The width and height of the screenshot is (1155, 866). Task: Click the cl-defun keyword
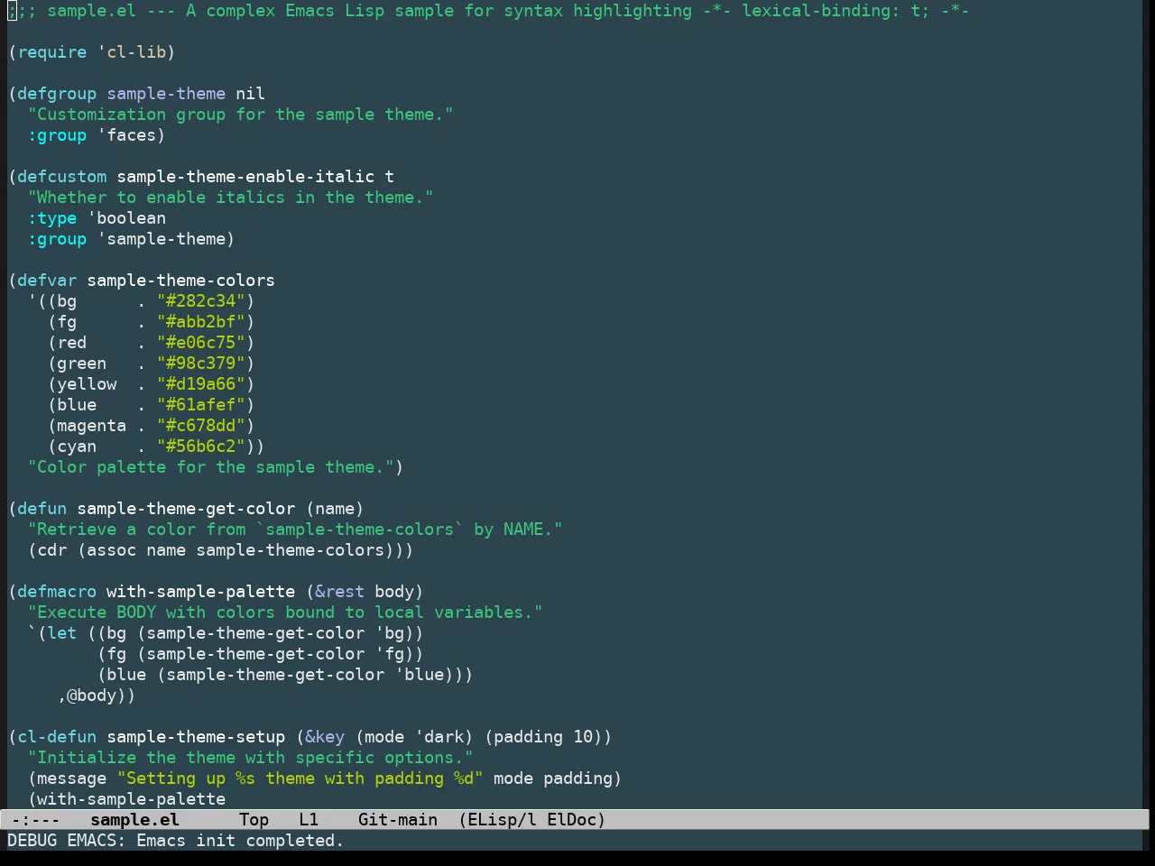tap(57, 737)
